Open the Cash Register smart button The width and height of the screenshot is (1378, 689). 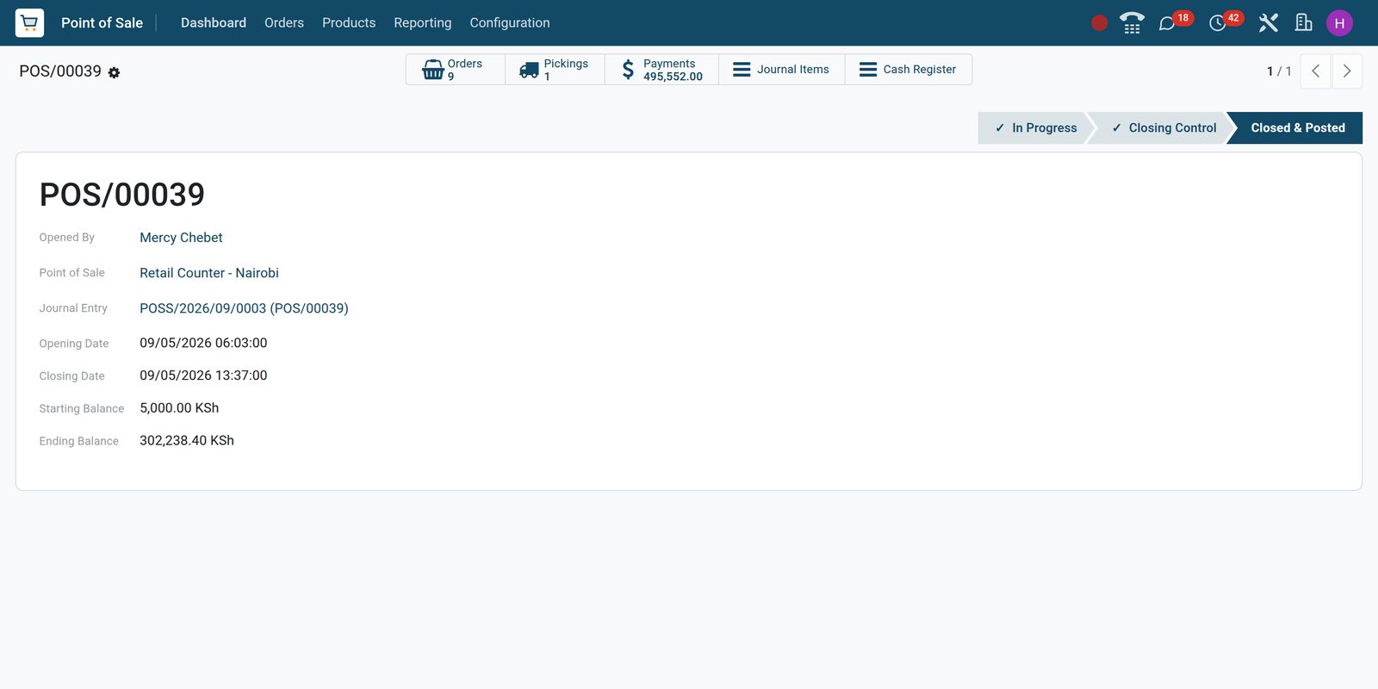tap(909, 70)
